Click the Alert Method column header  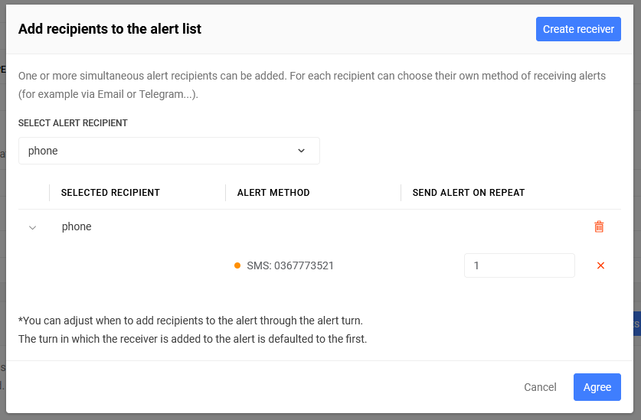coord(273,193)
